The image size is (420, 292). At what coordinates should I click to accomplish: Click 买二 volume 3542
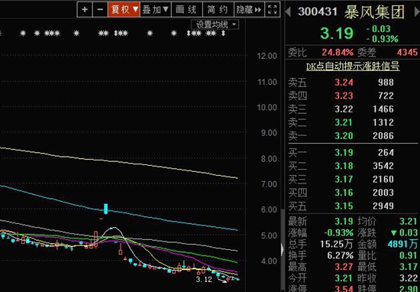click(383, 166)
